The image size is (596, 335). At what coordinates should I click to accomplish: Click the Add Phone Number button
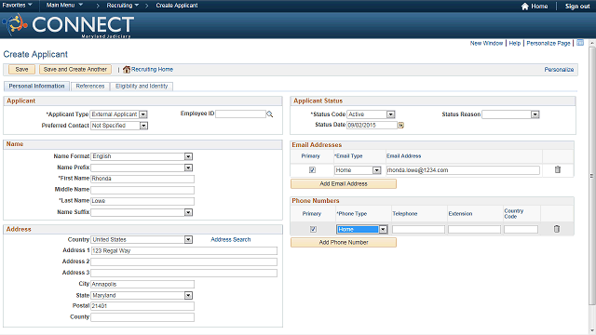344,242
